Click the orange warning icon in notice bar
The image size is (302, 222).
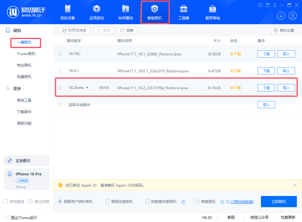(60, 185)
